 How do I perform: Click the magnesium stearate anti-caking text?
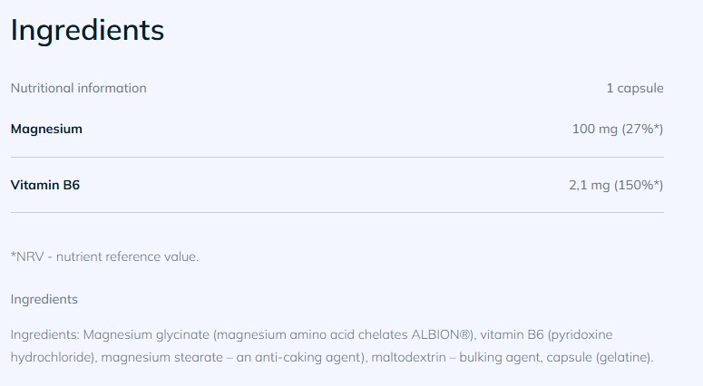point(234,357)
